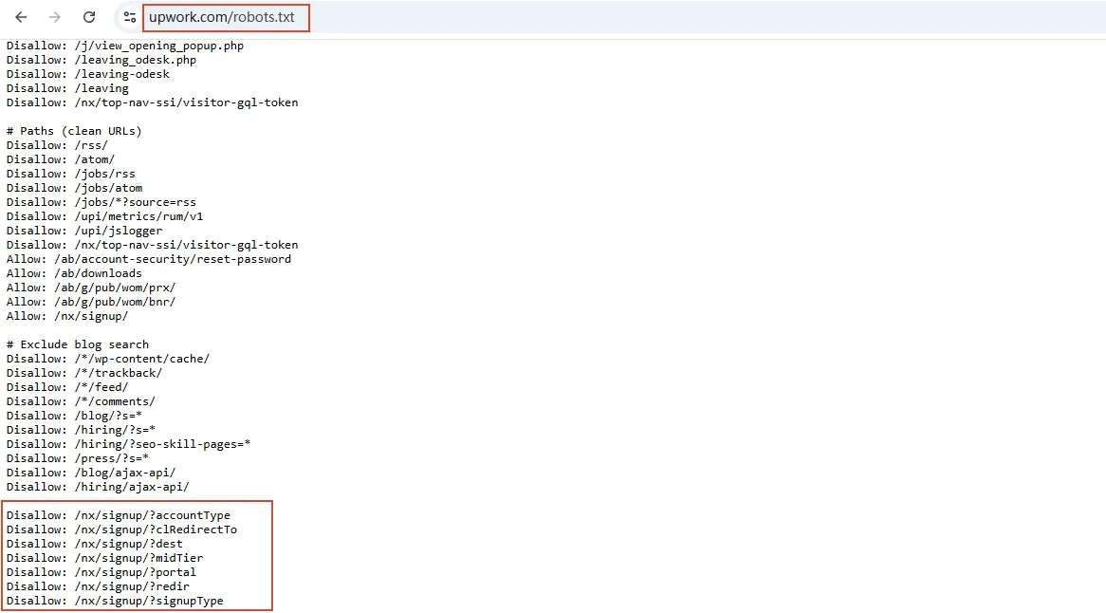Click line 'Disallow: /hiring/?seo-skill-pages=*'
The height and width of the screenshot is (613, 1106).
128,444
